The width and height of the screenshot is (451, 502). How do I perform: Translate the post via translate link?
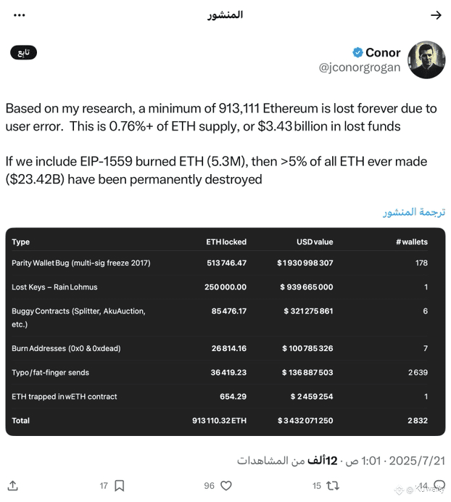[414, 212]
